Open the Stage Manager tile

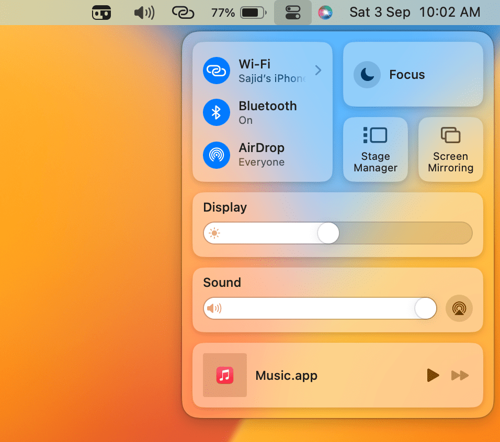(376, 149)
